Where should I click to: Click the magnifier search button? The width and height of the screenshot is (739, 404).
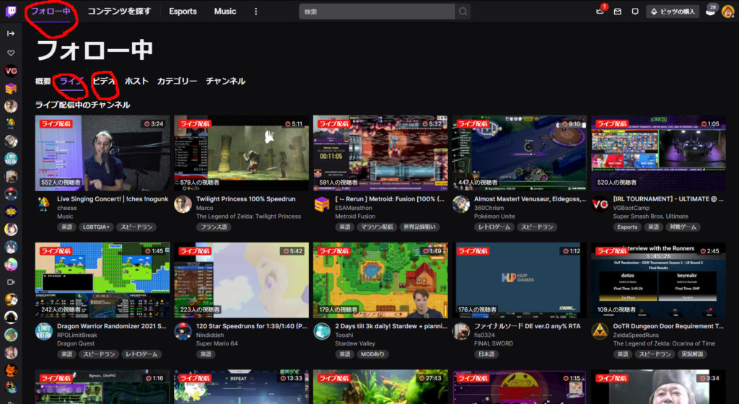coord(463,12)
